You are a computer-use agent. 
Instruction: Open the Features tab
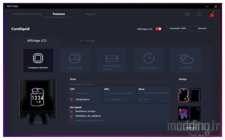(x=59, y=14)
